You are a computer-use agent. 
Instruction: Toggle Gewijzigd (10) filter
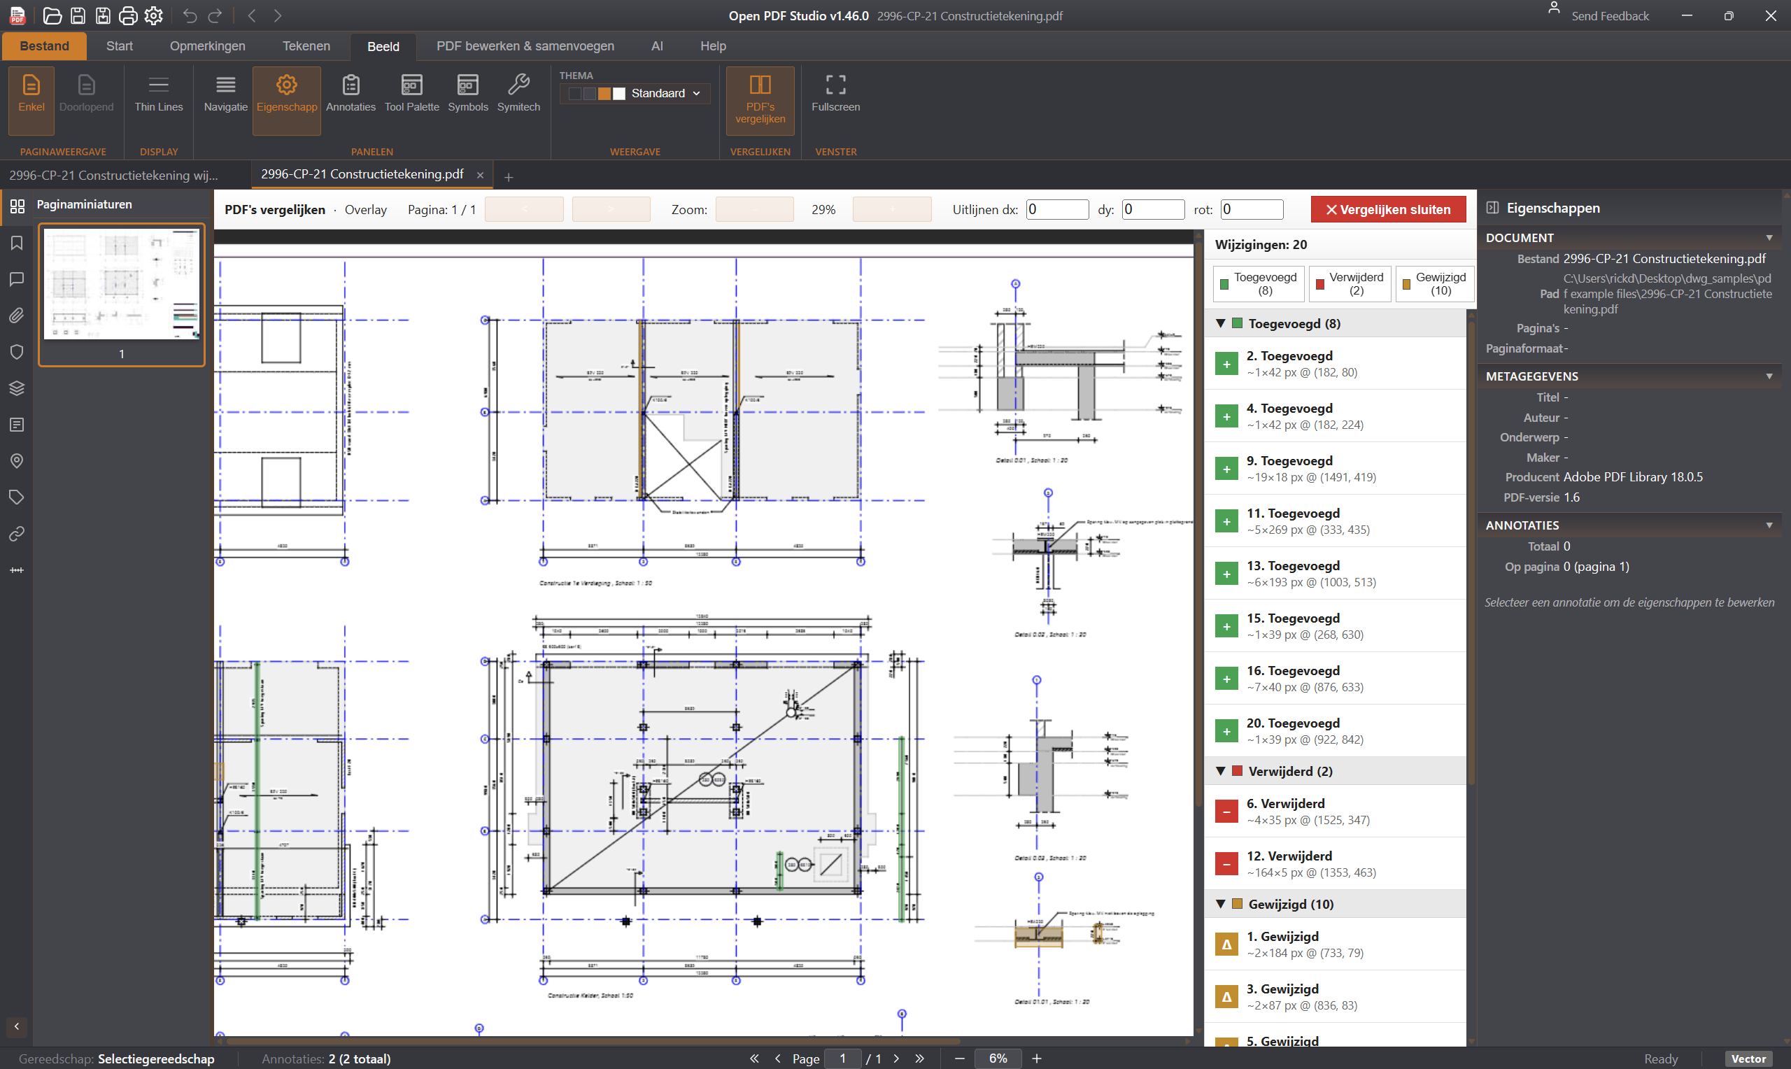coord(1434,284)
